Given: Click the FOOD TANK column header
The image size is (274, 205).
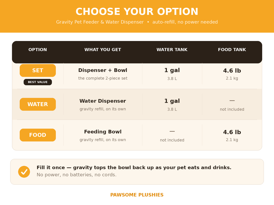Looking at the screenshot, I should click(x=232, y=50).
